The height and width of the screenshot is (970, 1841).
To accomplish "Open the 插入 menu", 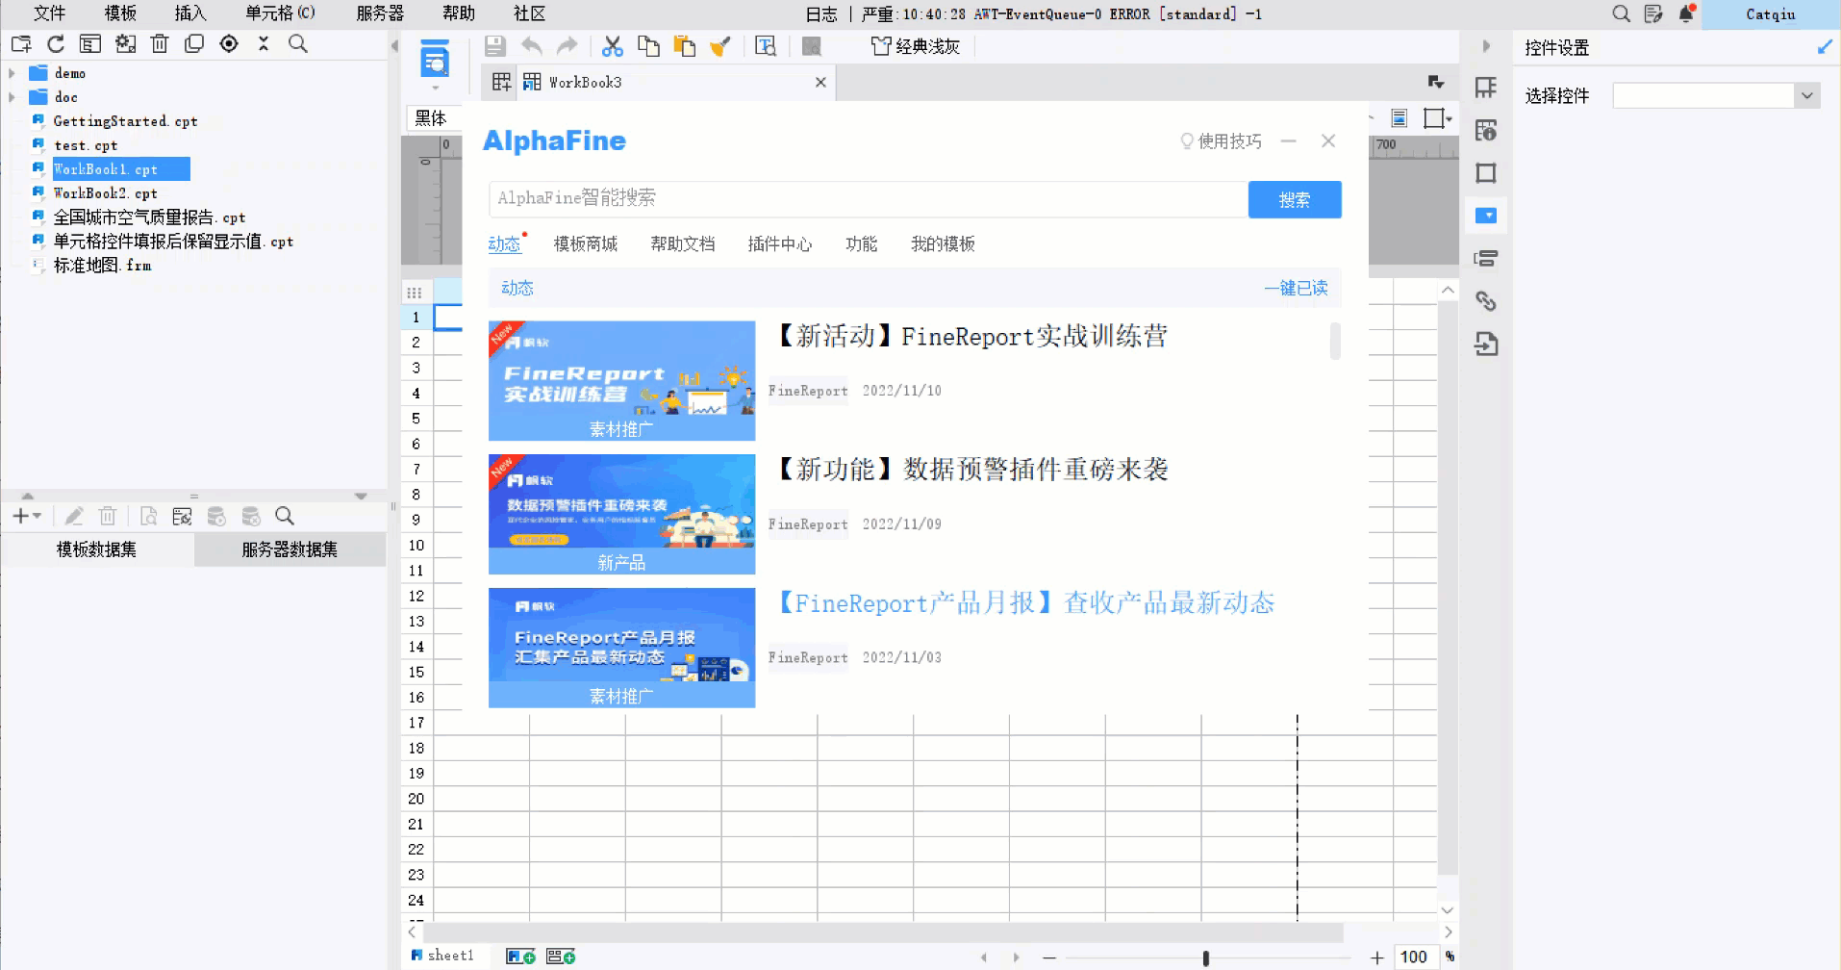I will click(190, 13).
